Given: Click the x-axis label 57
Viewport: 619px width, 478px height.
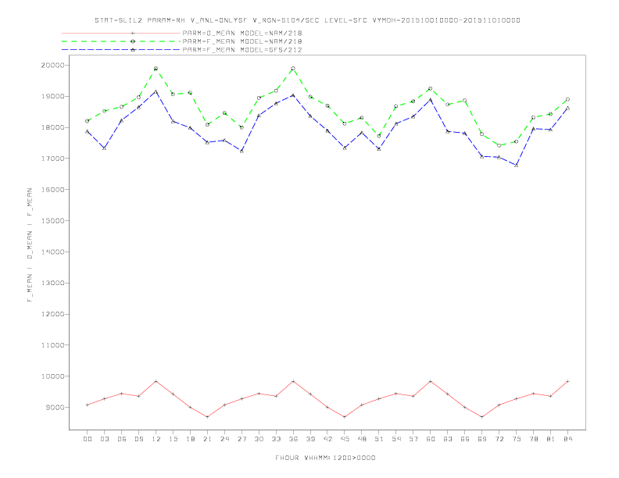Looking at the screenshot, I should [x=413, y=439].
